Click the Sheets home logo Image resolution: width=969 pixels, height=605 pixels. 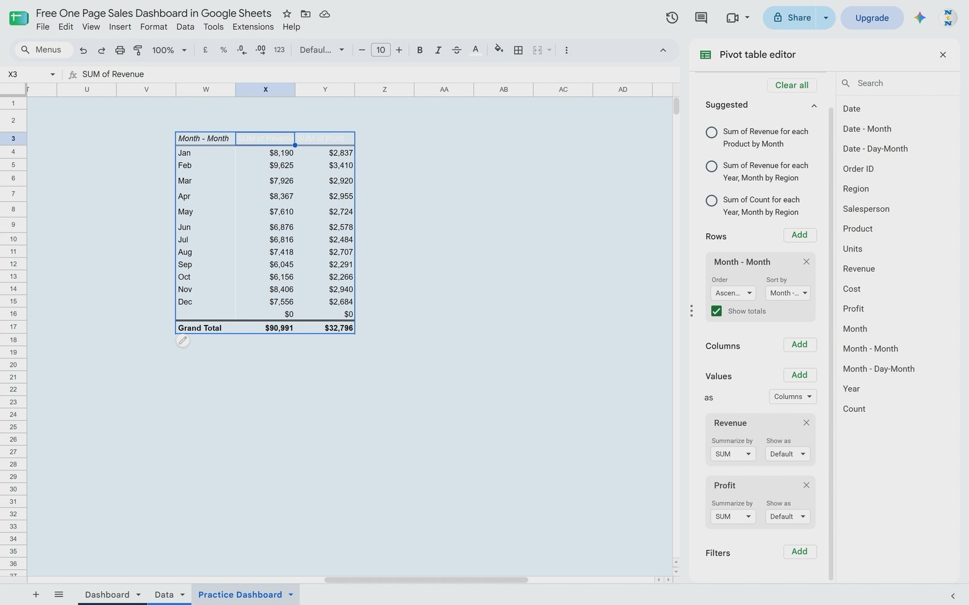19,18
